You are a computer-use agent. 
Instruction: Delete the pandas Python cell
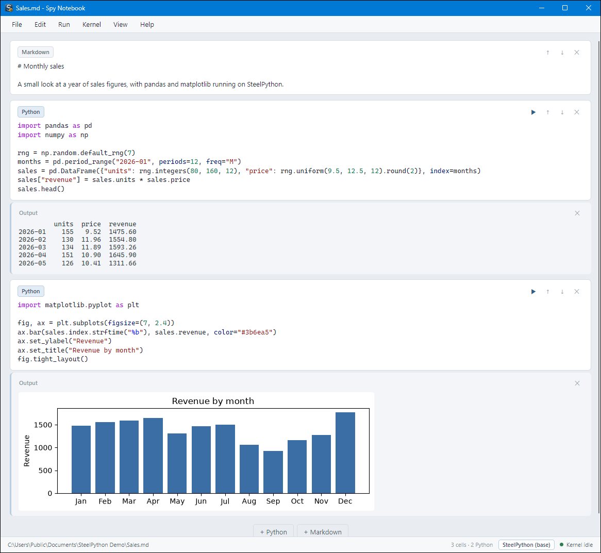[576, 112]
